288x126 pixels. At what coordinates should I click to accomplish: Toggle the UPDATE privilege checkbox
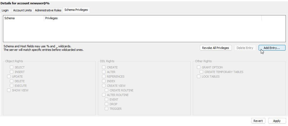pos(9,77)
